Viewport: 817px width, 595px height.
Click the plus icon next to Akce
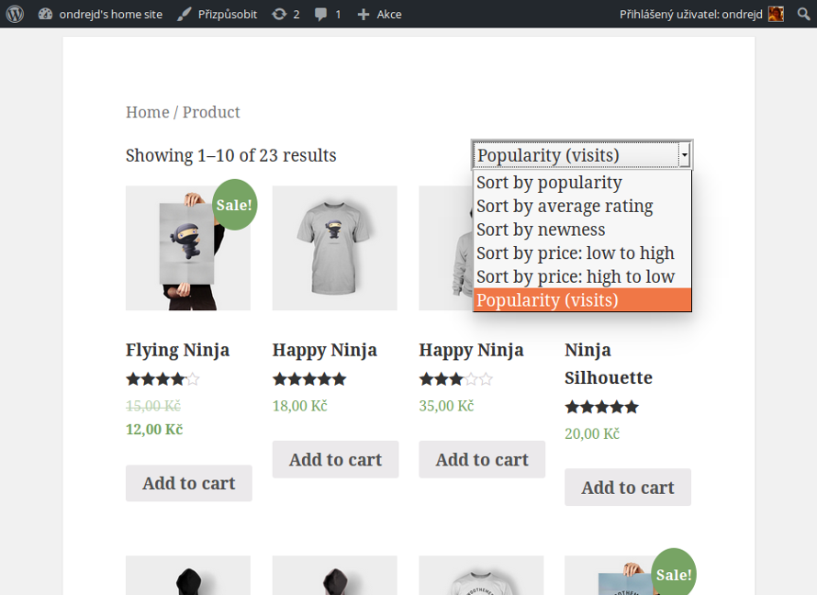coord(364,15)
